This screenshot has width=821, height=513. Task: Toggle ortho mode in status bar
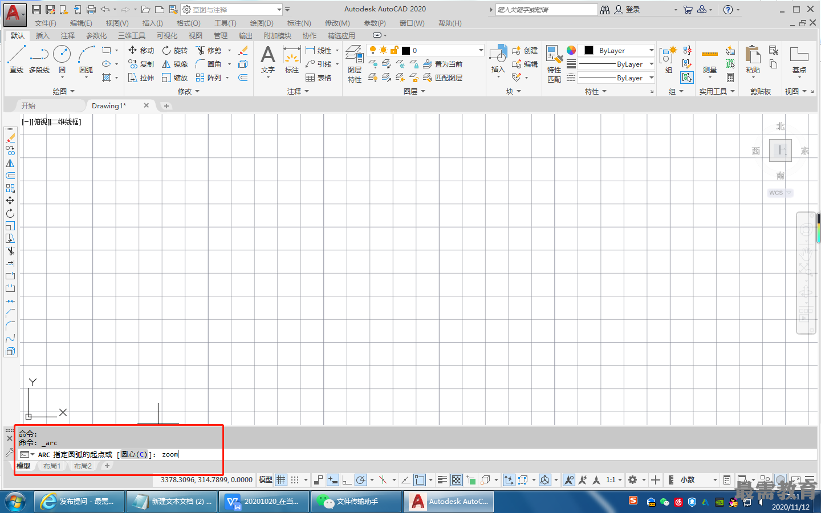point(347,480)
